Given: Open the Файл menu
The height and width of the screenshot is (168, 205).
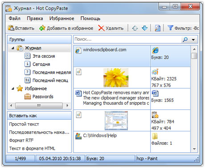Looking at the screenshot, I should (14, 18).
